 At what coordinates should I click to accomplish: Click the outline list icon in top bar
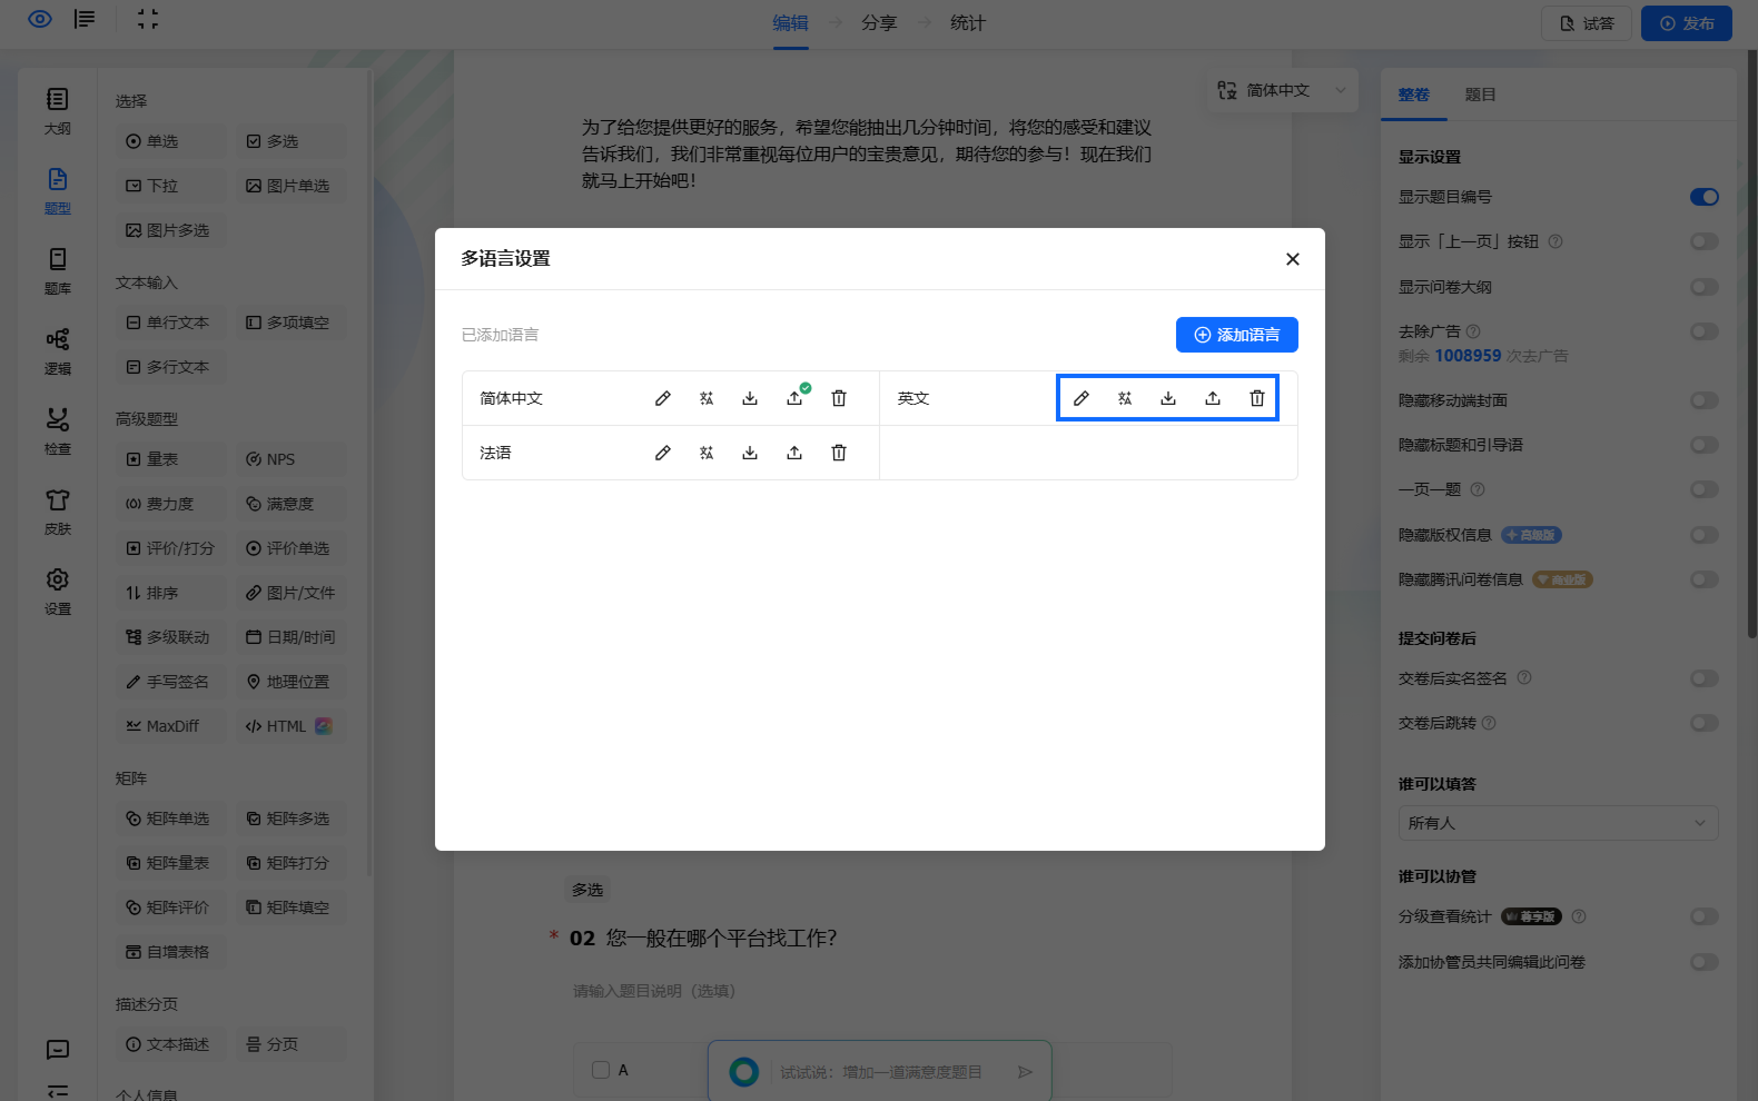[85, 19]
